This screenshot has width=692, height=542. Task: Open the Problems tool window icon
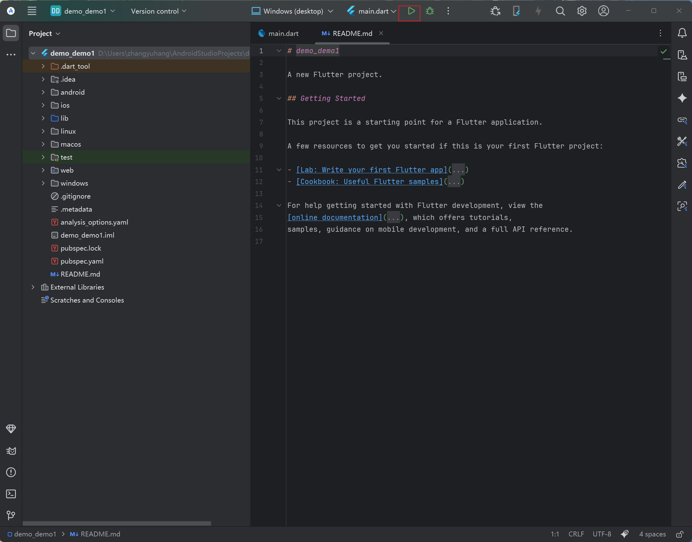pyautogui.click(x=11, y=472)
